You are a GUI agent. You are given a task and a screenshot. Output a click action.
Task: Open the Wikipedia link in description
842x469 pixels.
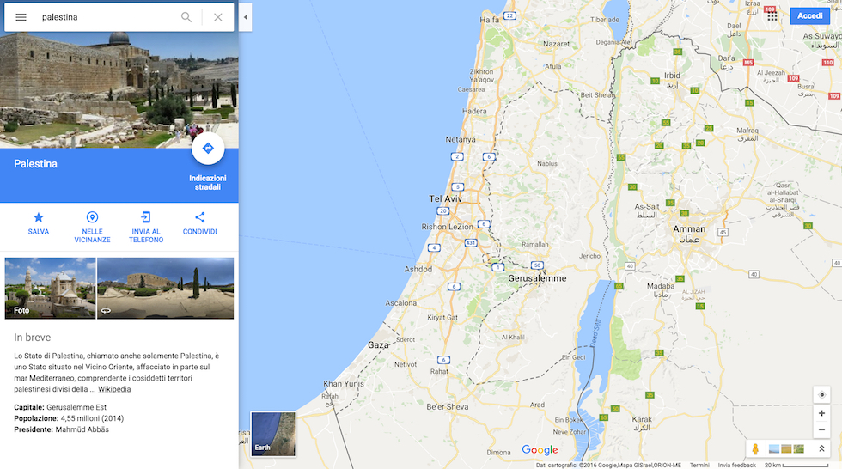pos(114,390)
